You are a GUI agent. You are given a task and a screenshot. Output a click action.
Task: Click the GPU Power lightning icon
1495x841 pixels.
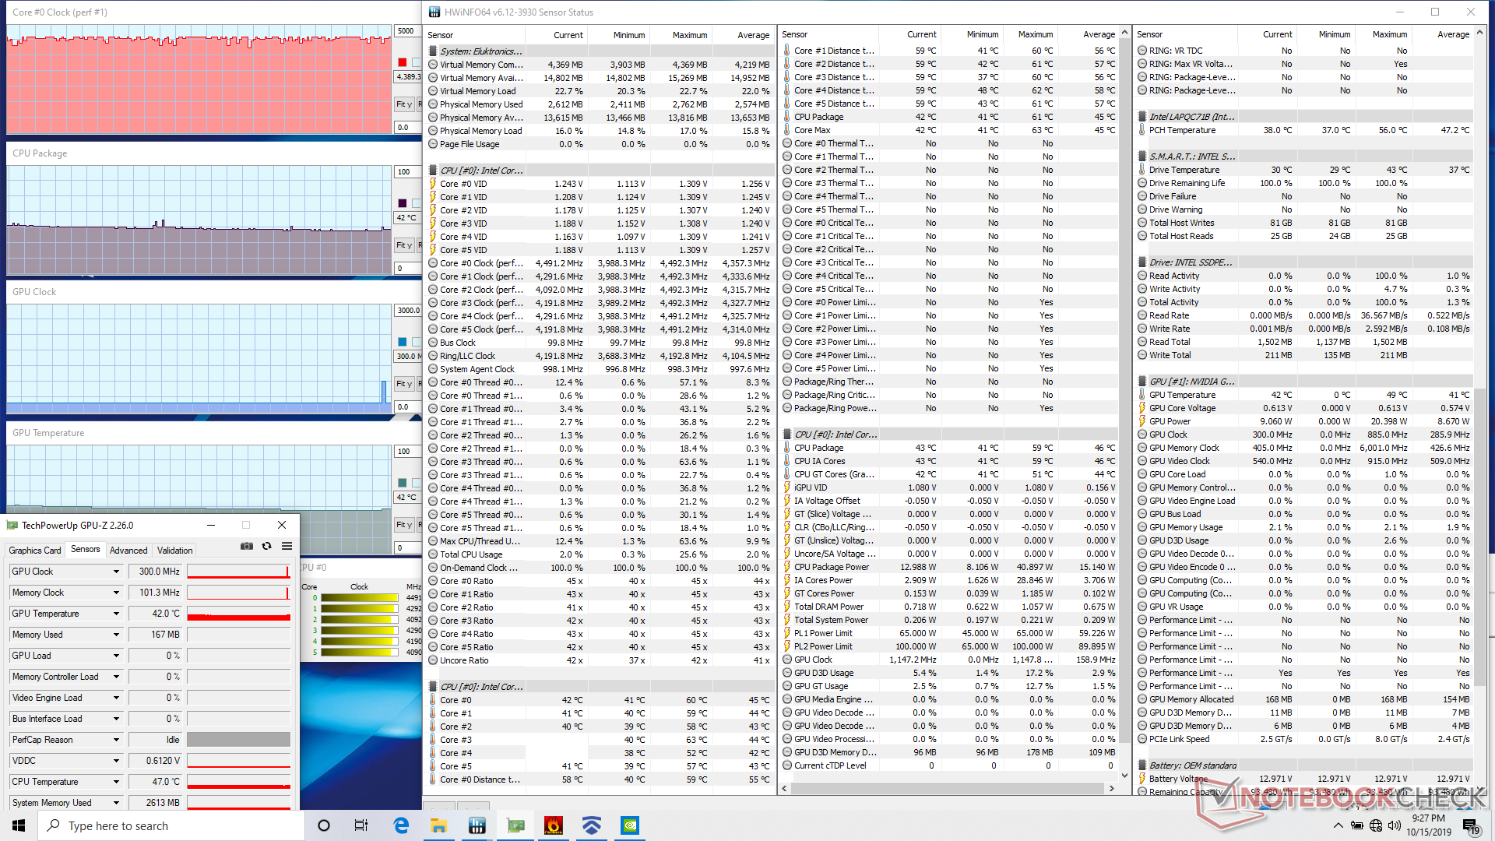point(1142,421)
